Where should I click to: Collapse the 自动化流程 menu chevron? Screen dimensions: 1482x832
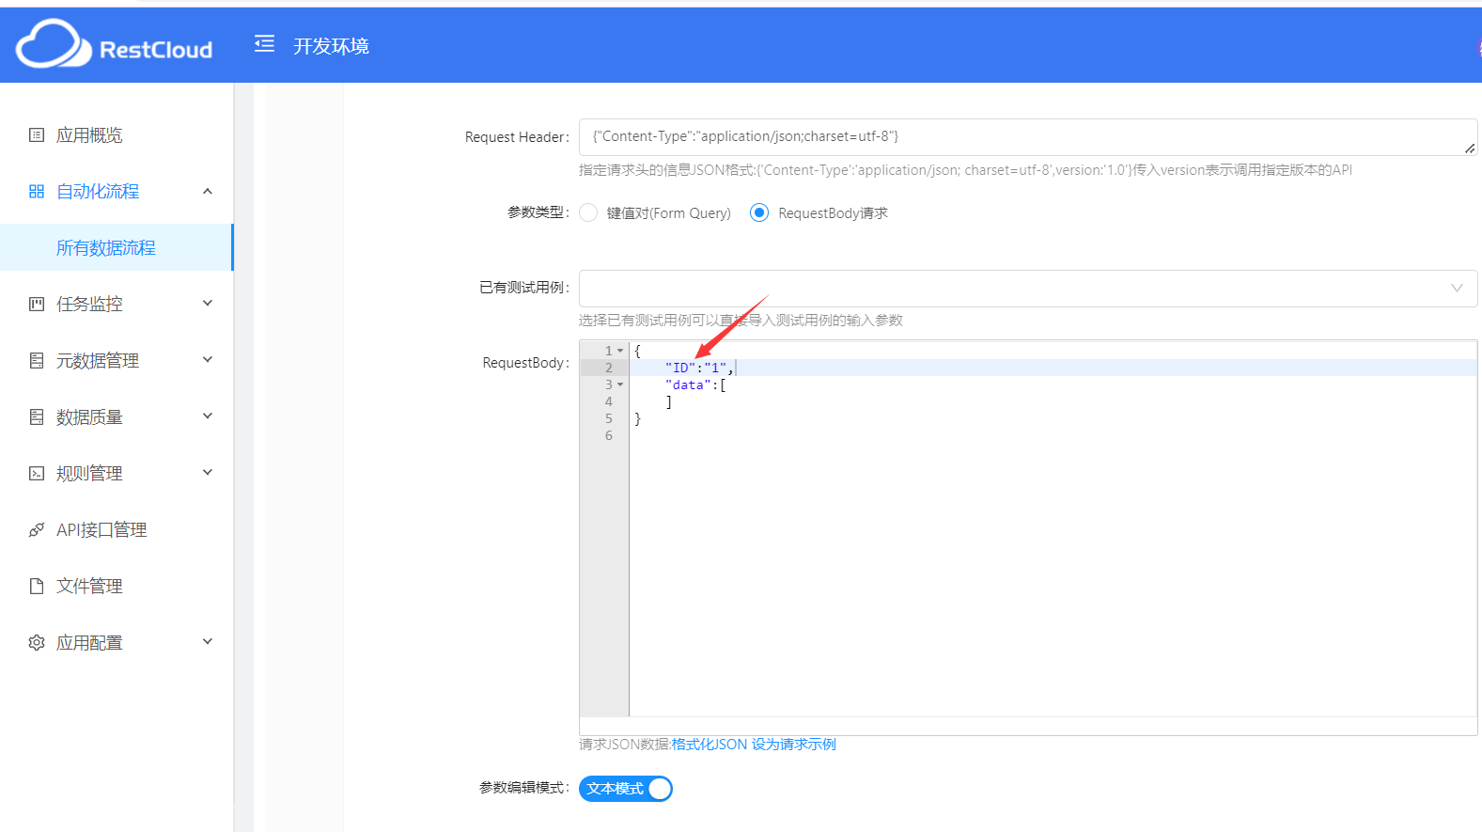point(208,192)
